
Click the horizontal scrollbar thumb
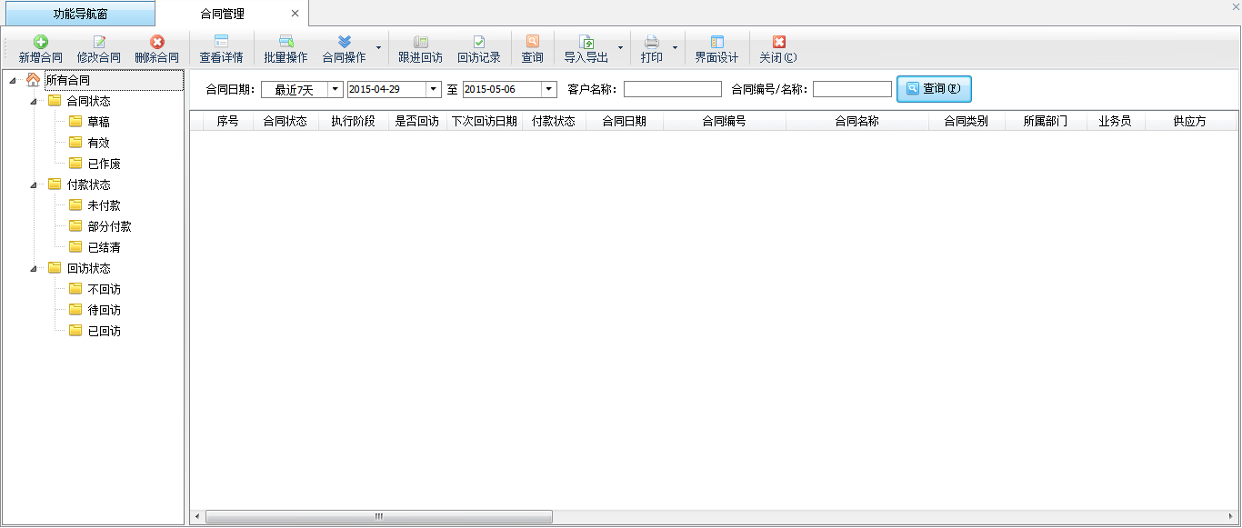click(378, 517)
